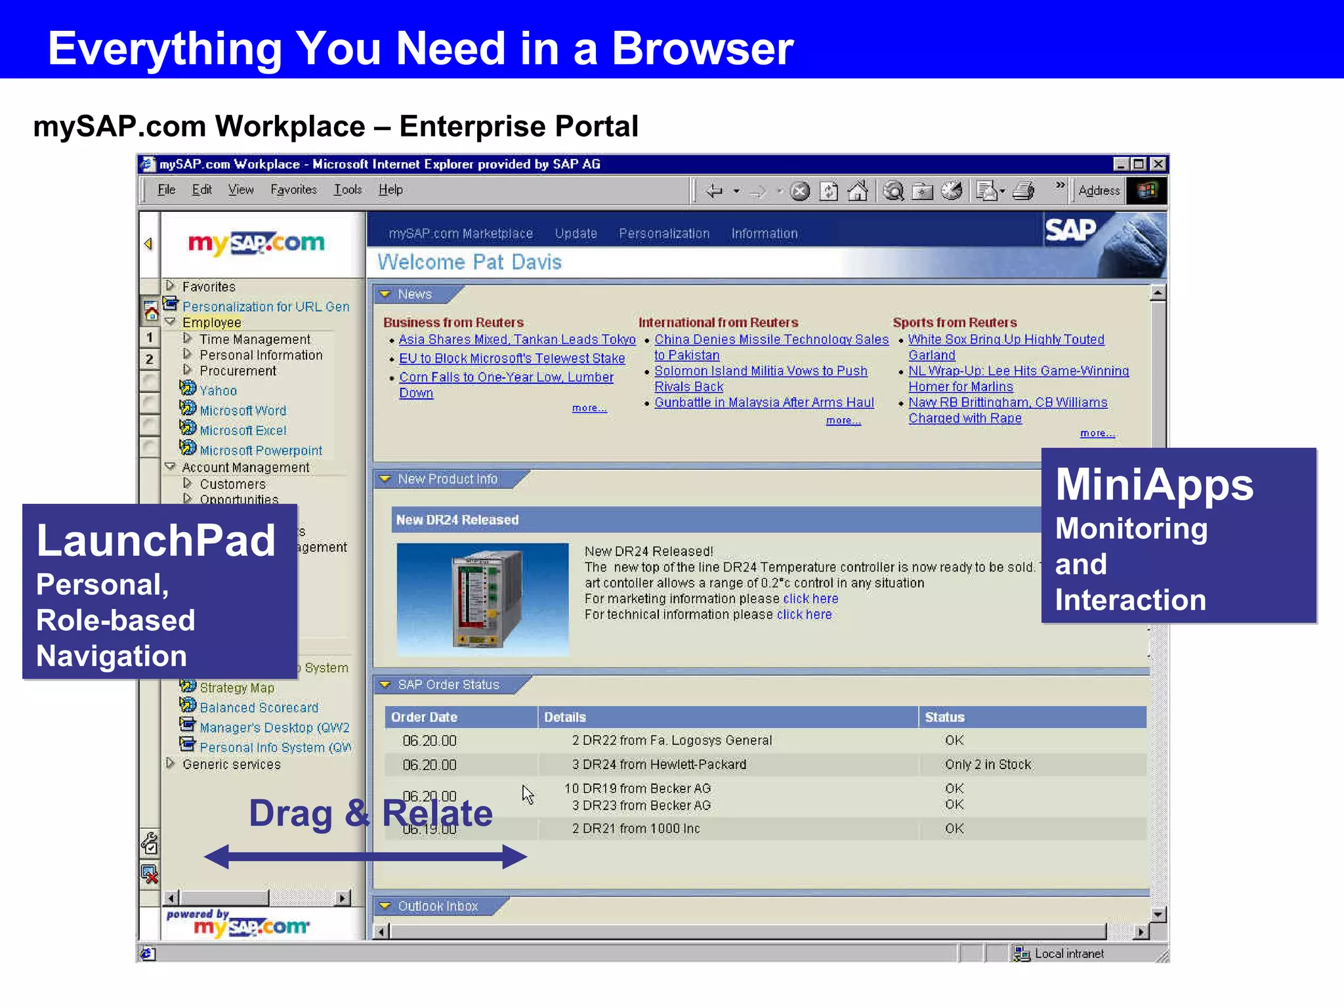Image resolution: width=1344 pixels, height=1008 pixels.
Task: Click the Microsoft Excel globe shortcut icon
Action: (x=188, y=428)
